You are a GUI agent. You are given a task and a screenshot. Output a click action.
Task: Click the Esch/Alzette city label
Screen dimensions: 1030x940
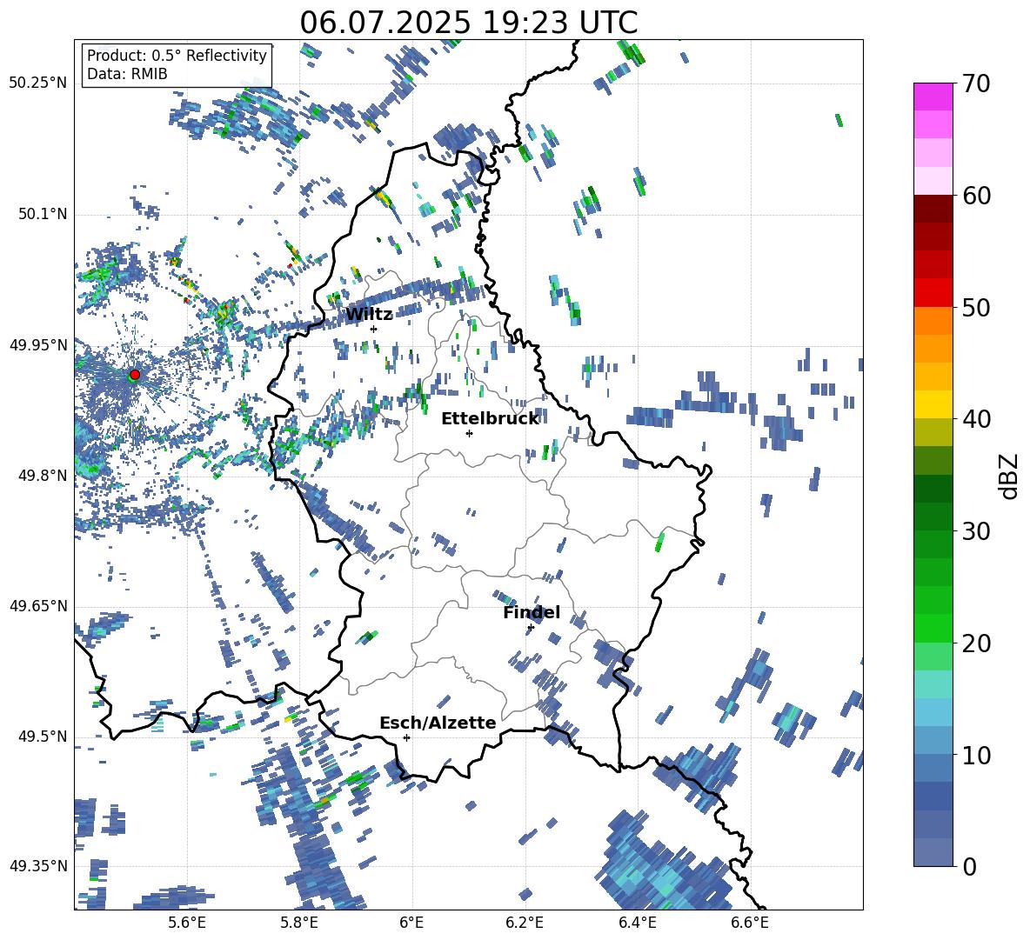point(438,723)
